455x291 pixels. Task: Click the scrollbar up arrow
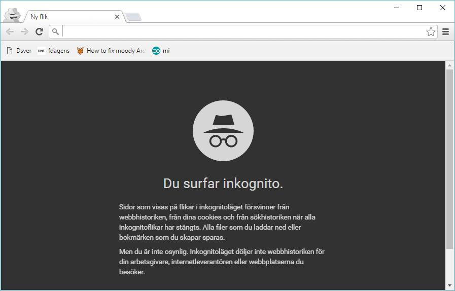[449, 65]
